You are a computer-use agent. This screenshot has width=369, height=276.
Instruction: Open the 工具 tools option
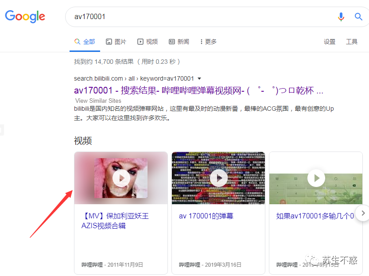(352, 42)
